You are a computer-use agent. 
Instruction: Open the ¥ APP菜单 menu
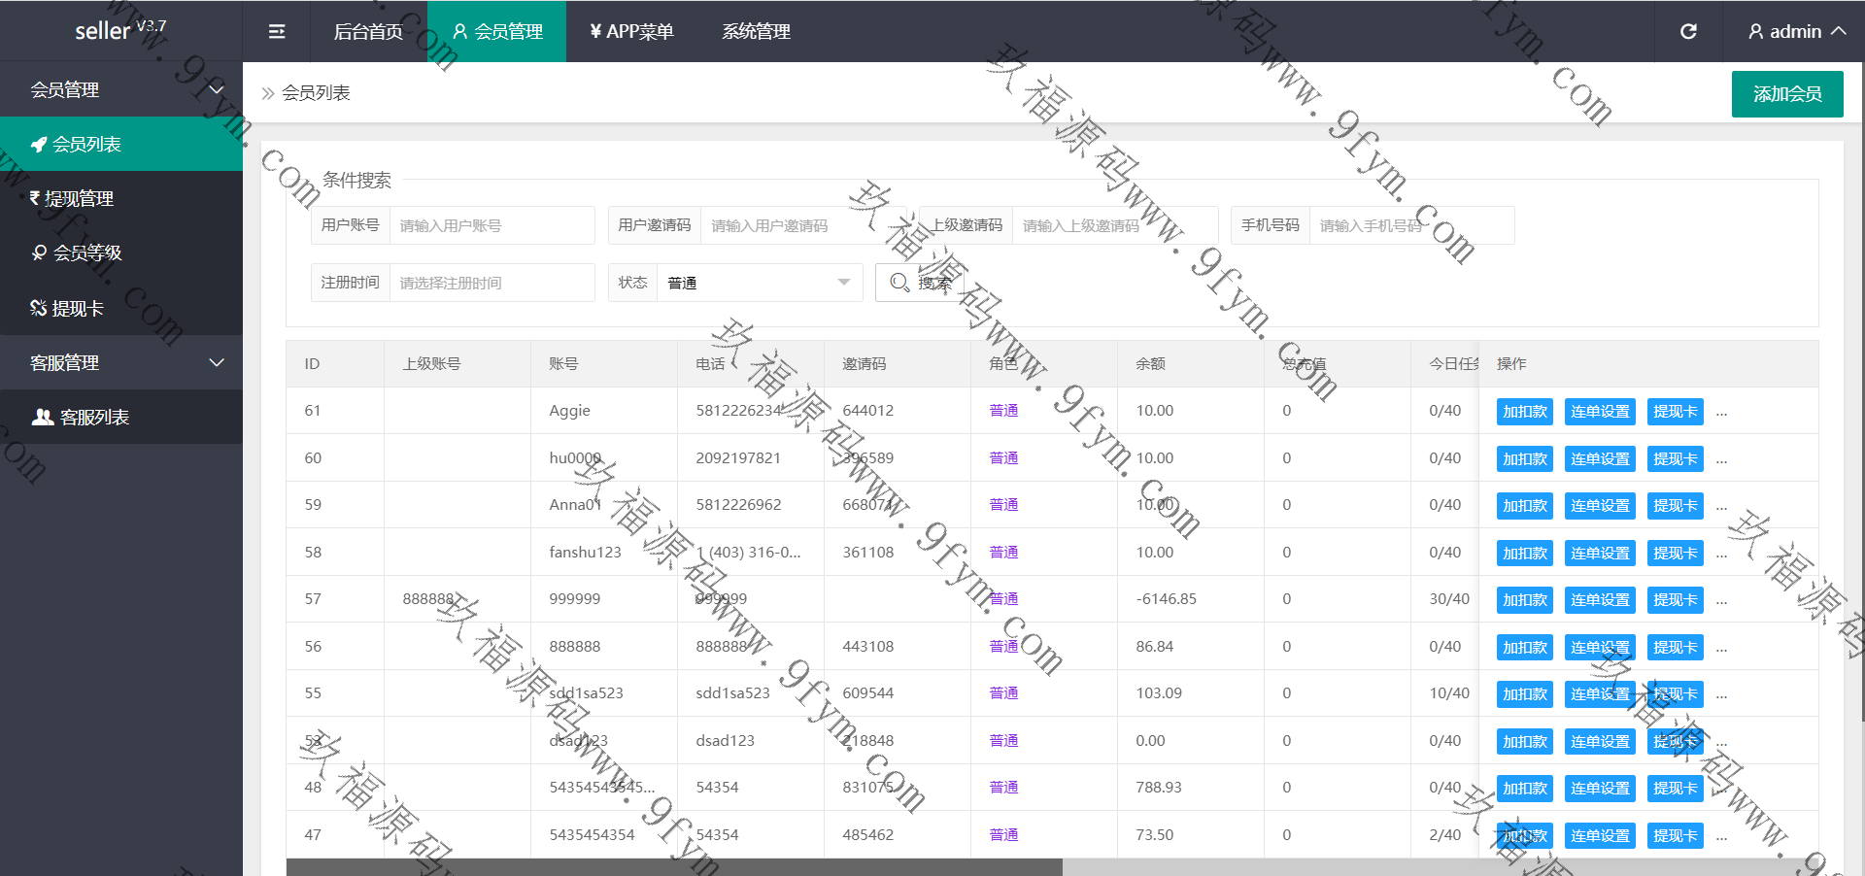(x=631, y=31)
